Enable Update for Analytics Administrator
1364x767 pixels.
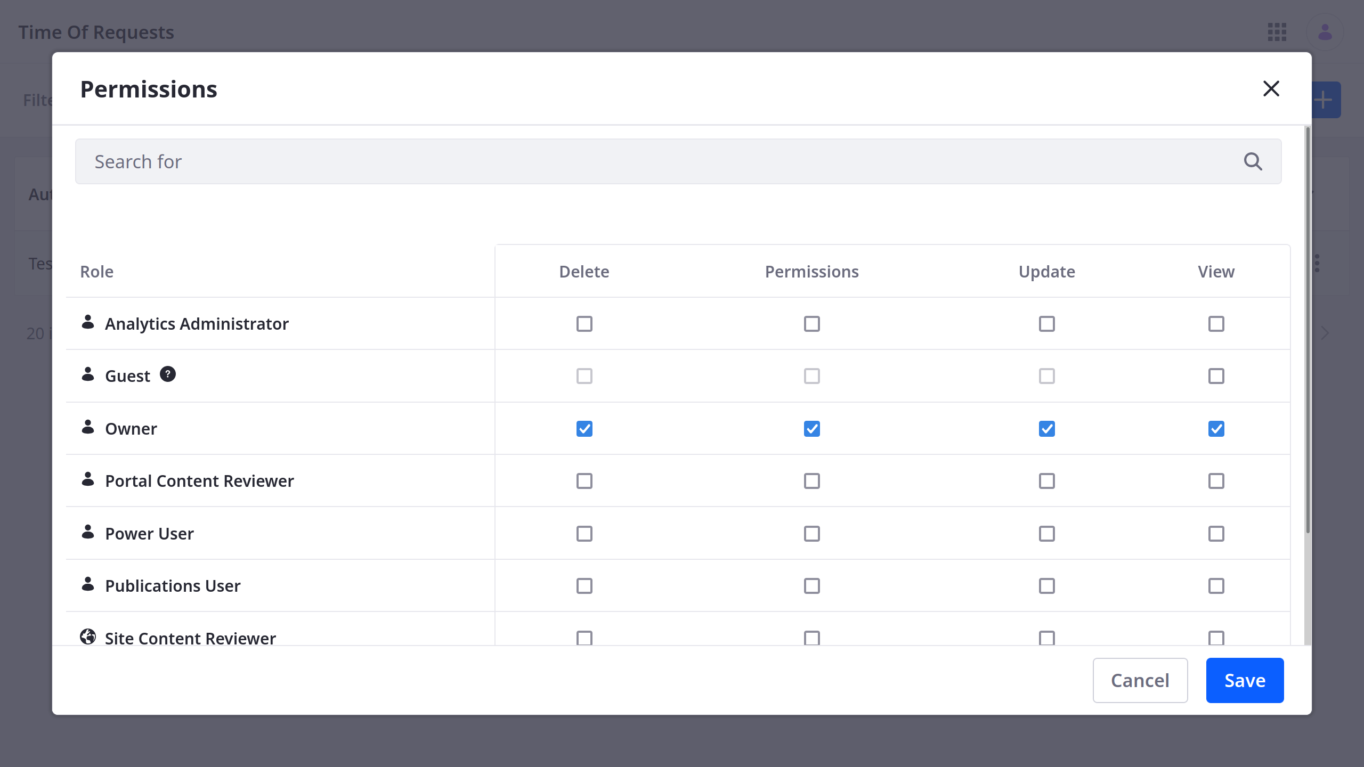[x=1047, y=324]
